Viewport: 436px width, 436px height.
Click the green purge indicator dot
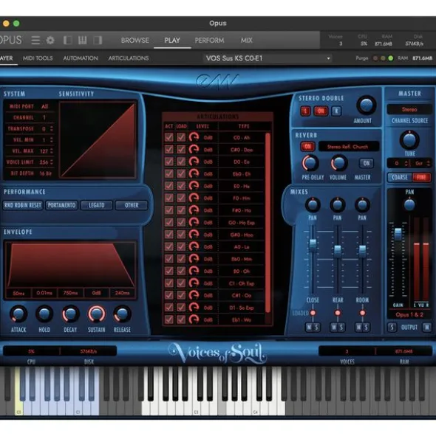(391, 58)
